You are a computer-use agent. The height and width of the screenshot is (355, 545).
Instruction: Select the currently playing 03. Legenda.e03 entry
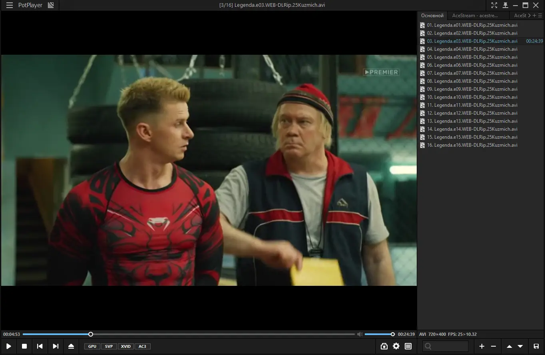[481, 41]
